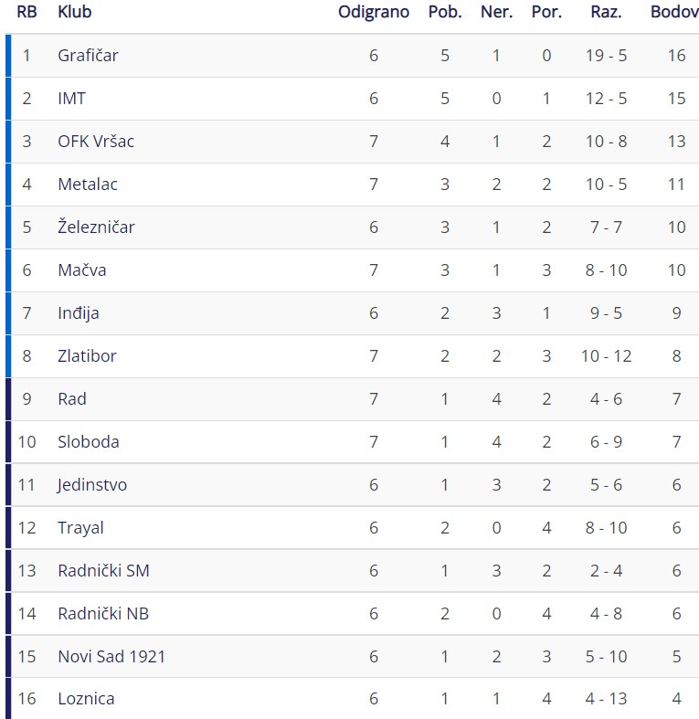Viewport: 699px width, 719px height.
Task: Open the Loznica club entry
Action: tap(86, 699)
